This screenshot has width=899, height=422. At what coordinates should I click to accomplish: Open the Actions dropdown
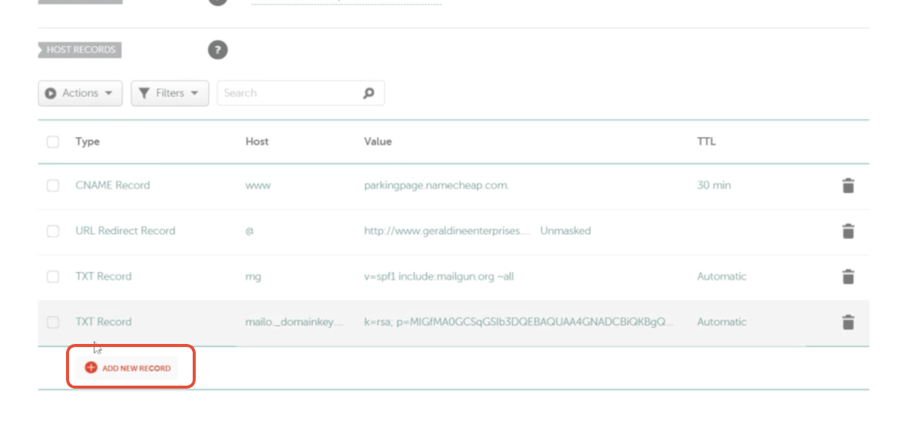click(80, 93)
